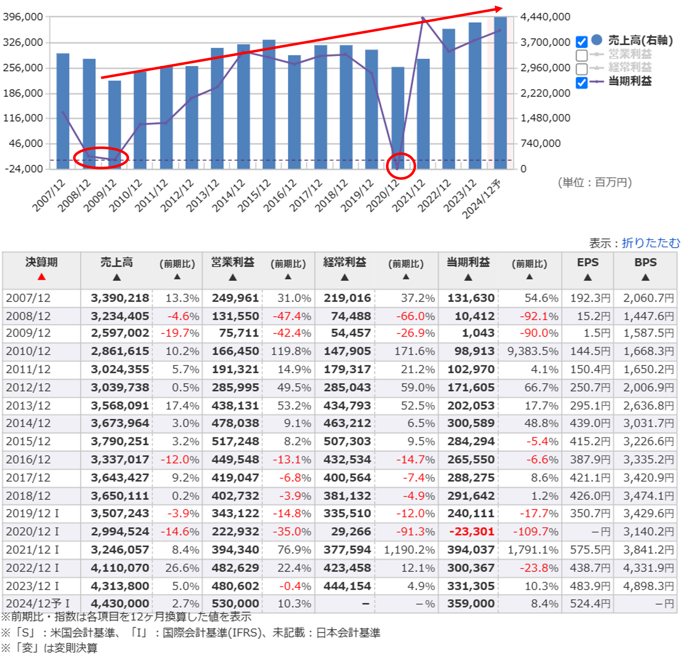Uncheck the 当期利益 series checkbox
The height and width of the screenshot is (655, 682).
point(581,82)
